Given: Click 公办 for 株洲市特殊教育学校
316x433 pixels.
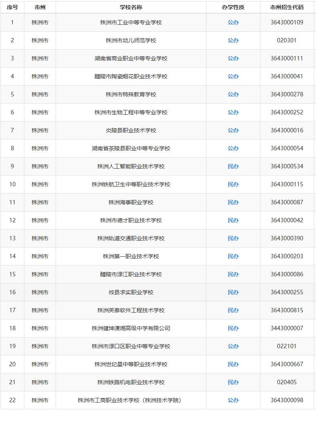Looking at the screenshot, I should click(x=233, y=94).
